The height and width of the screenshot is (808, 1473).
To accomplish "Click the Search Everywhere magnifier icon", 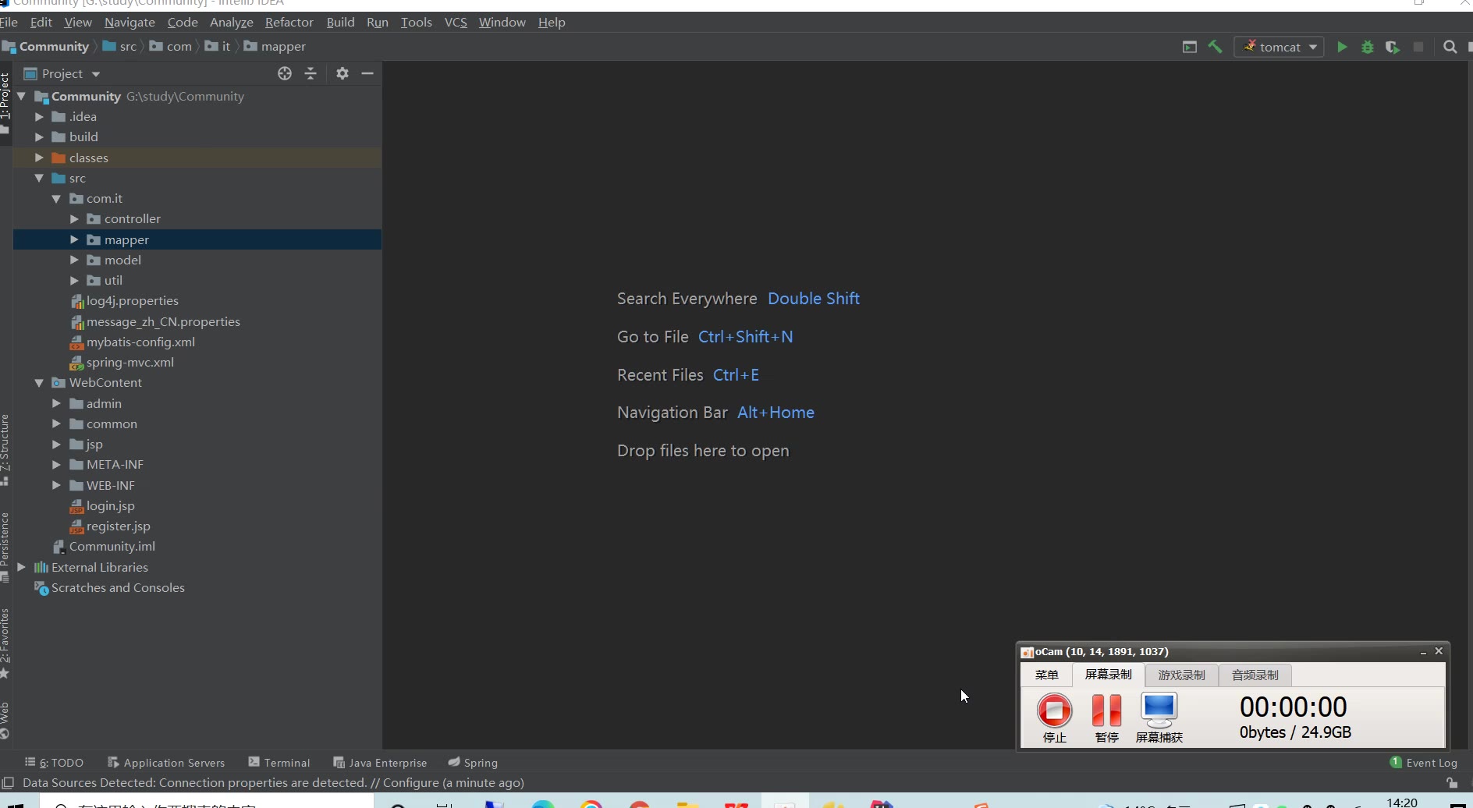I will point(1450,47).
